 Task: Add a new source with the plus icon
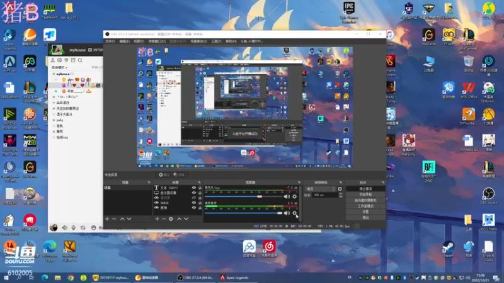pos(157,219)
